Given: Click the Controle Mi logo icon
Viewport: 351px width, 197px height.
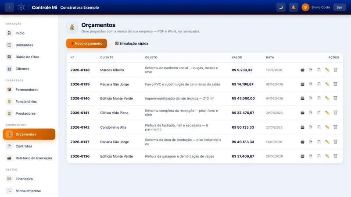Looking at the screenshot, I should (x=21, y=7).
